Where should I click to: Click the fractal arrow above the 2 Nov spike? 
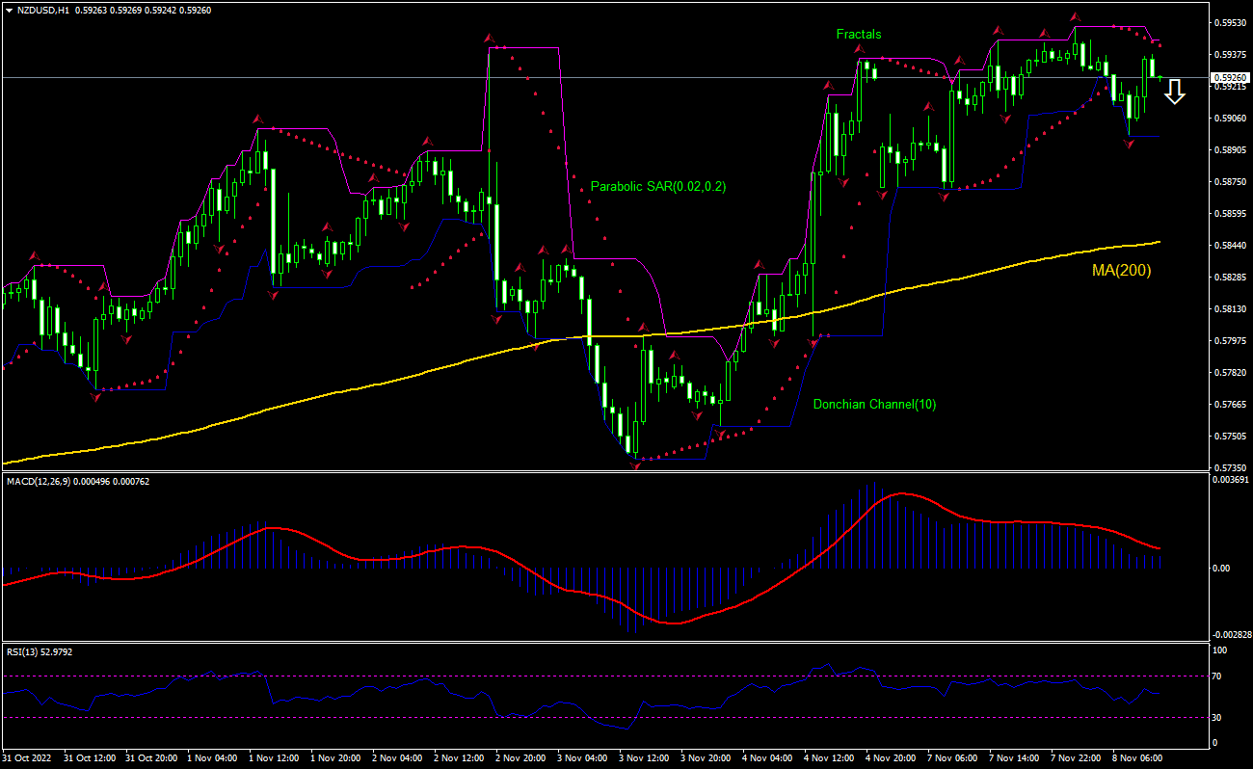[x=491, y=40]
